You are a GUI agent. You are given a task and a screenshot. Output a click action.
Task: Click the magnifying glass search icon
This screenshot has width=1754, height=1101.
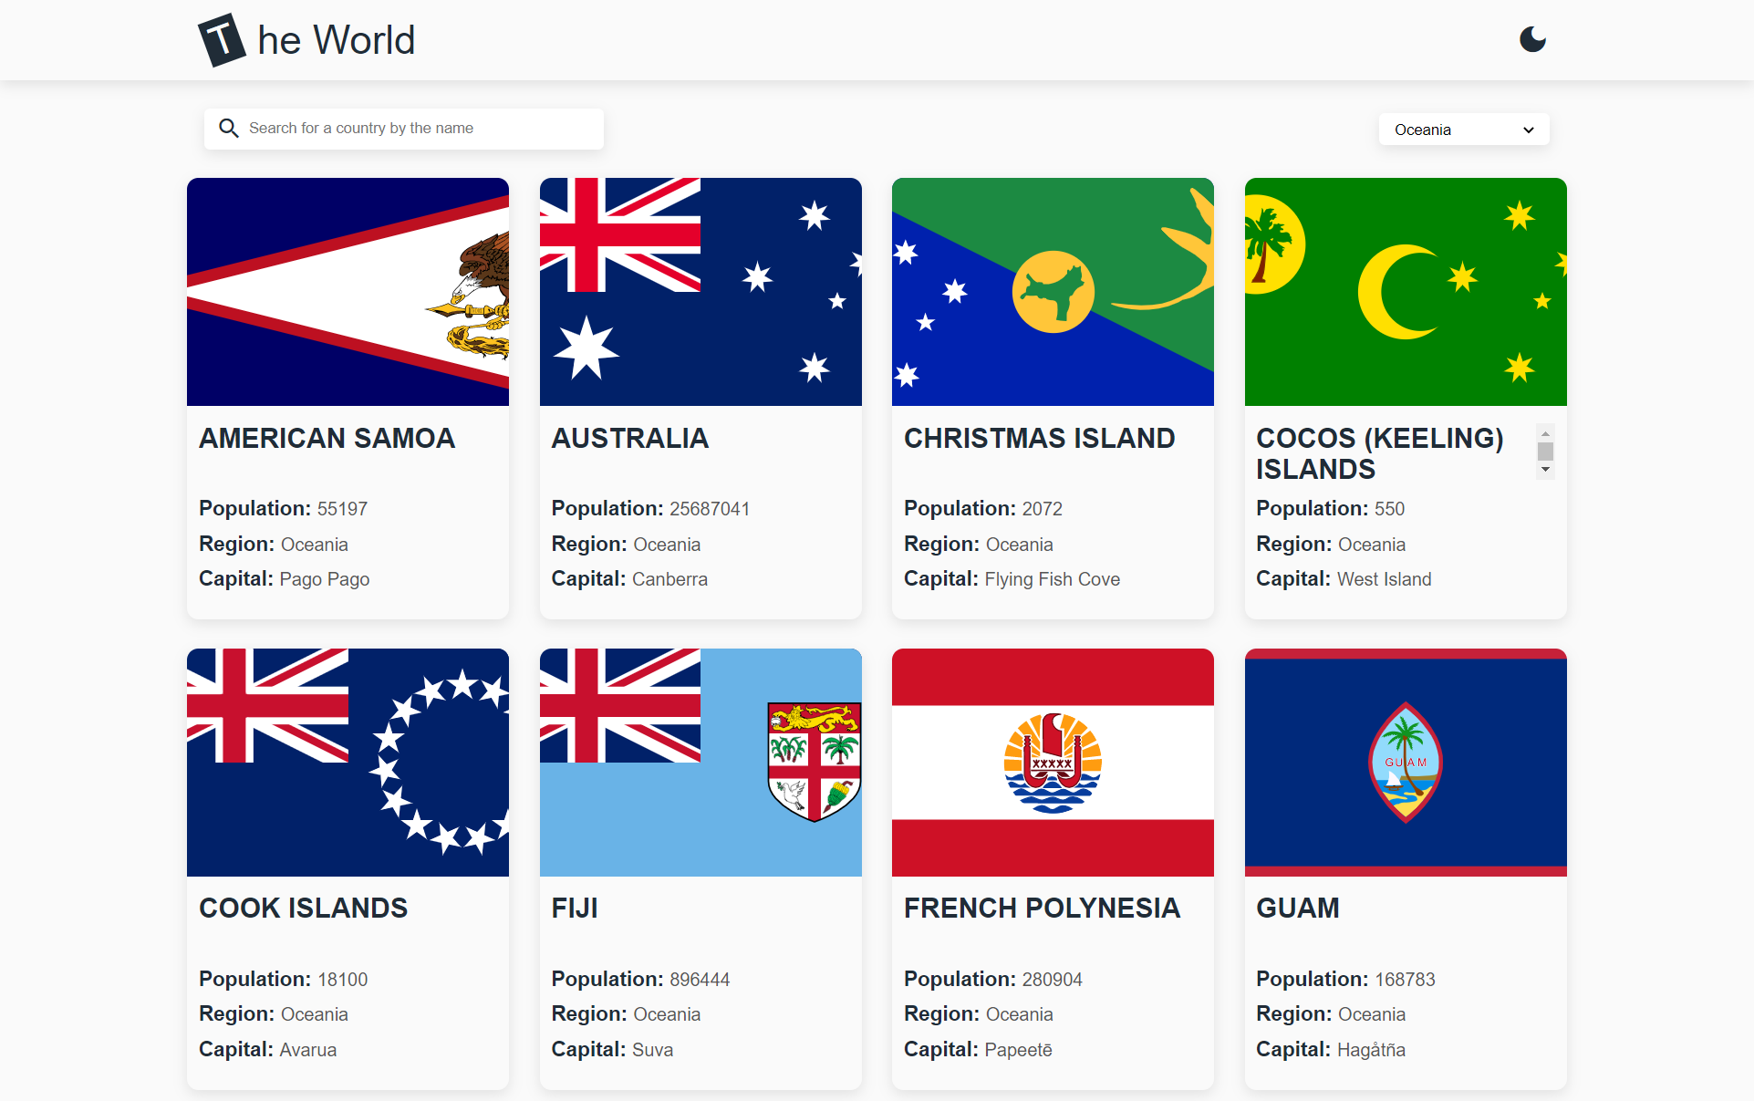(x=229, y=129)
